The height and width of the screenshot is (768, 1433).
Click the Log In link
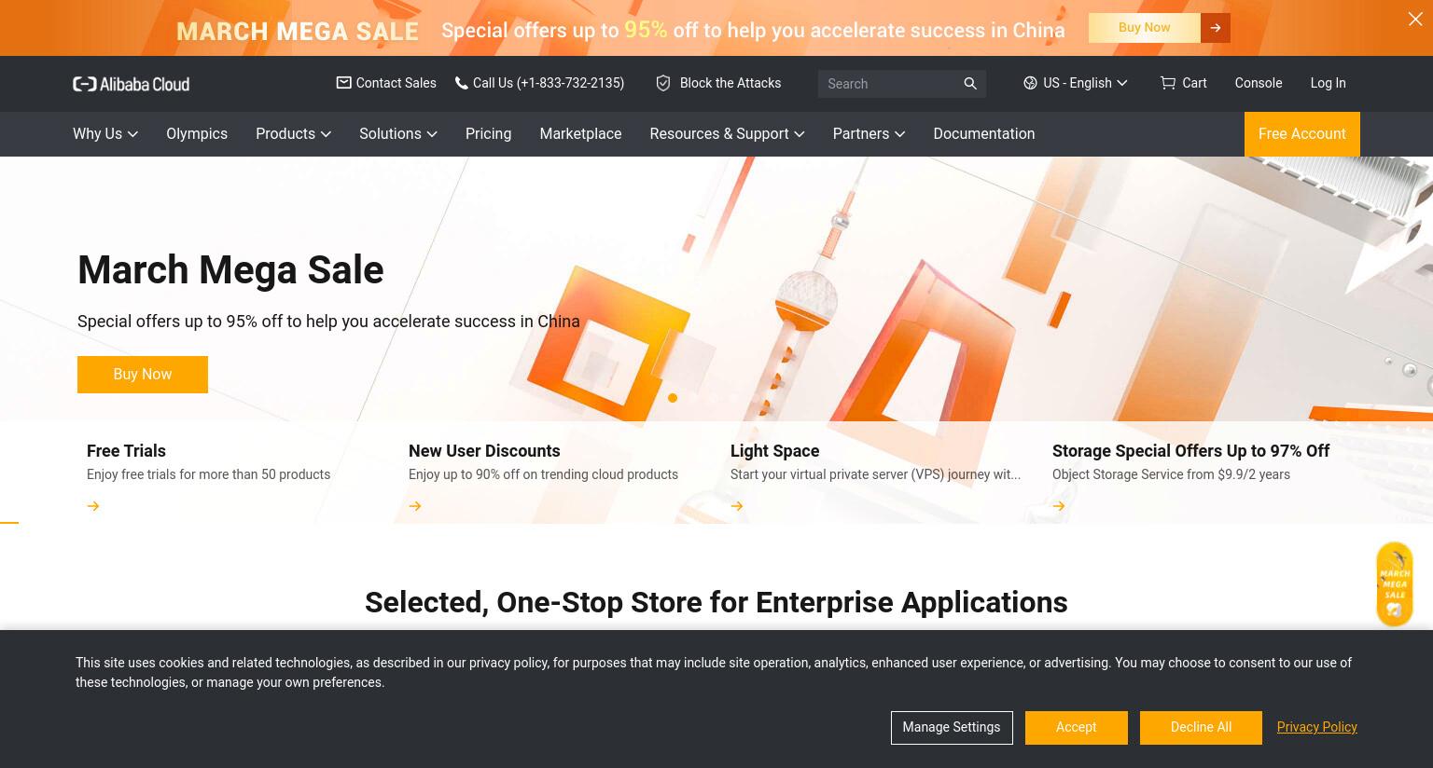[x=1328, y=83]
